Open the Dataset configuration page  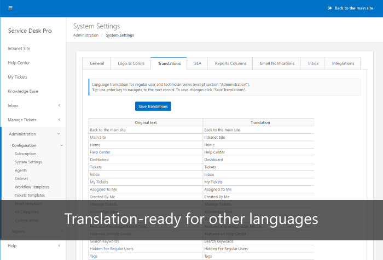21,179
